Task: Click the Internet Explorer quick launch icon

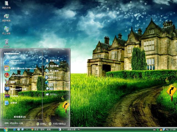Action: point(14,130)
